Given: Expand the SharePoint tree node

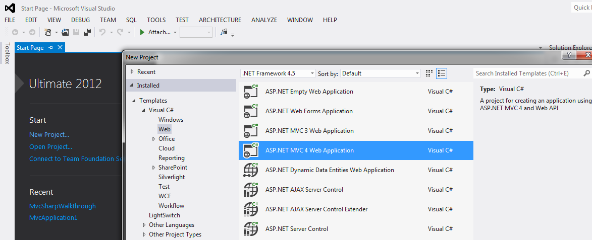Looking at the screenshot, I should [153, 168].
